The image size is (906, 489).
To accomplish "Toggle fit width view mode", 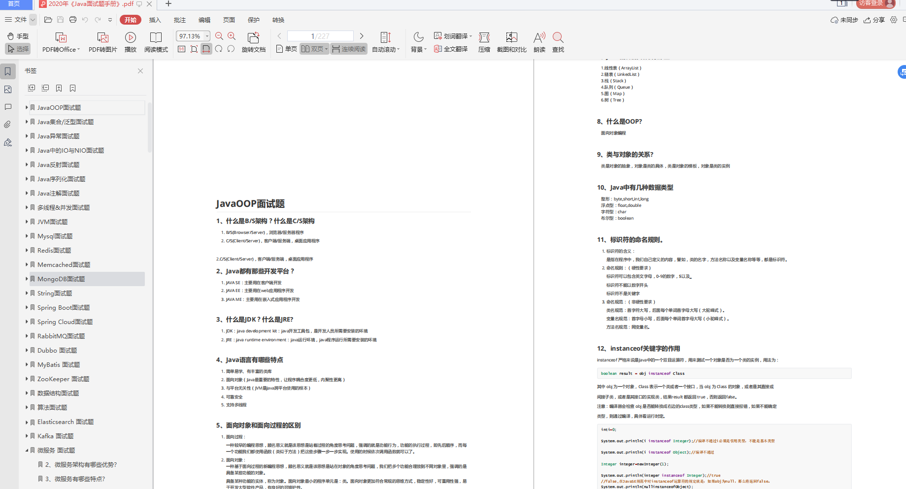I will pyautogui.click(x=206, y=49).
